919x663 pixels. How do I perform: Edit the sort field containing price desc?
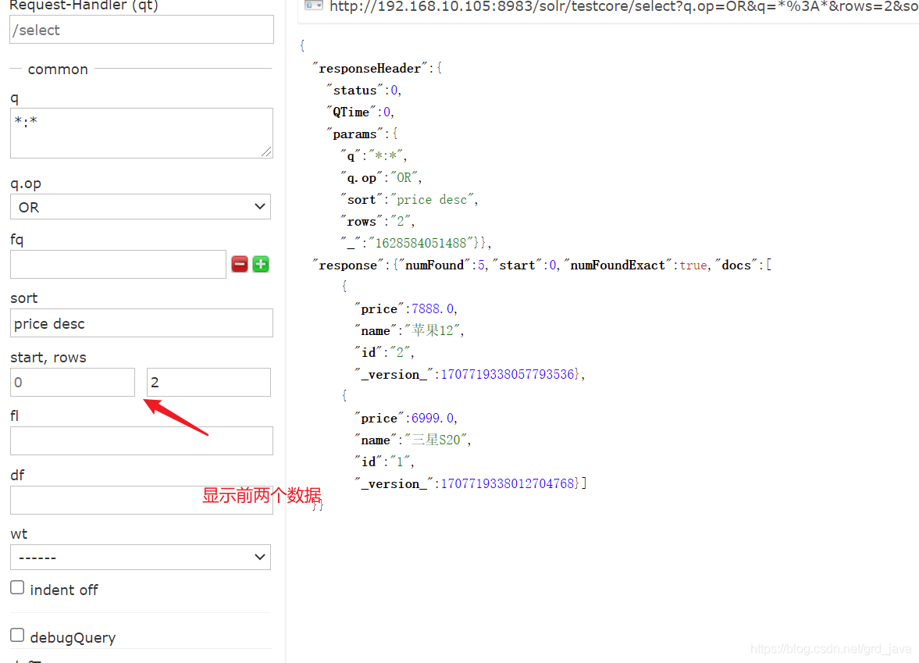point(142,323)
